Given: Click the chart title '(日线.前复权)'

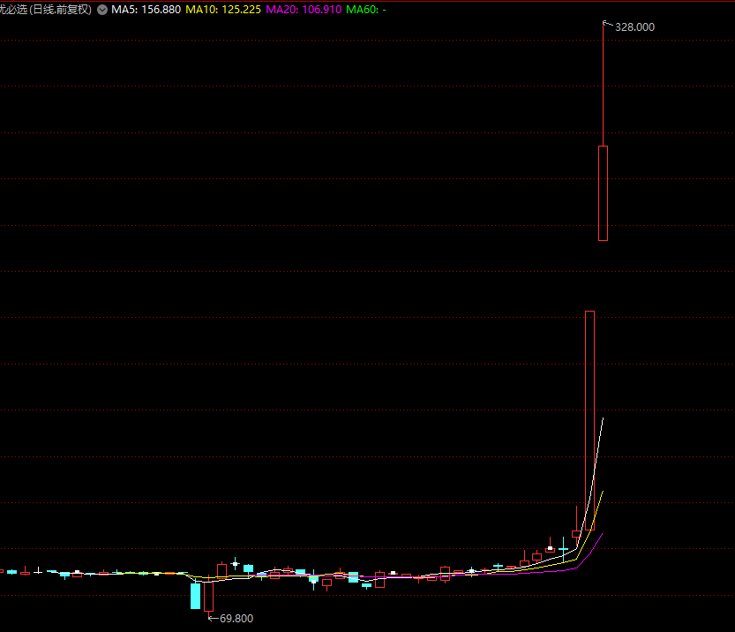Looking at the screenshot, I should pos(60,10).
